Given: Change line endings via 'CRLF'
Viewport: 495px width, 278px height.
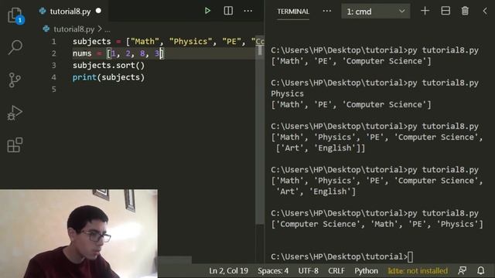Looking at the screenshot, I should tap(336, 271).
